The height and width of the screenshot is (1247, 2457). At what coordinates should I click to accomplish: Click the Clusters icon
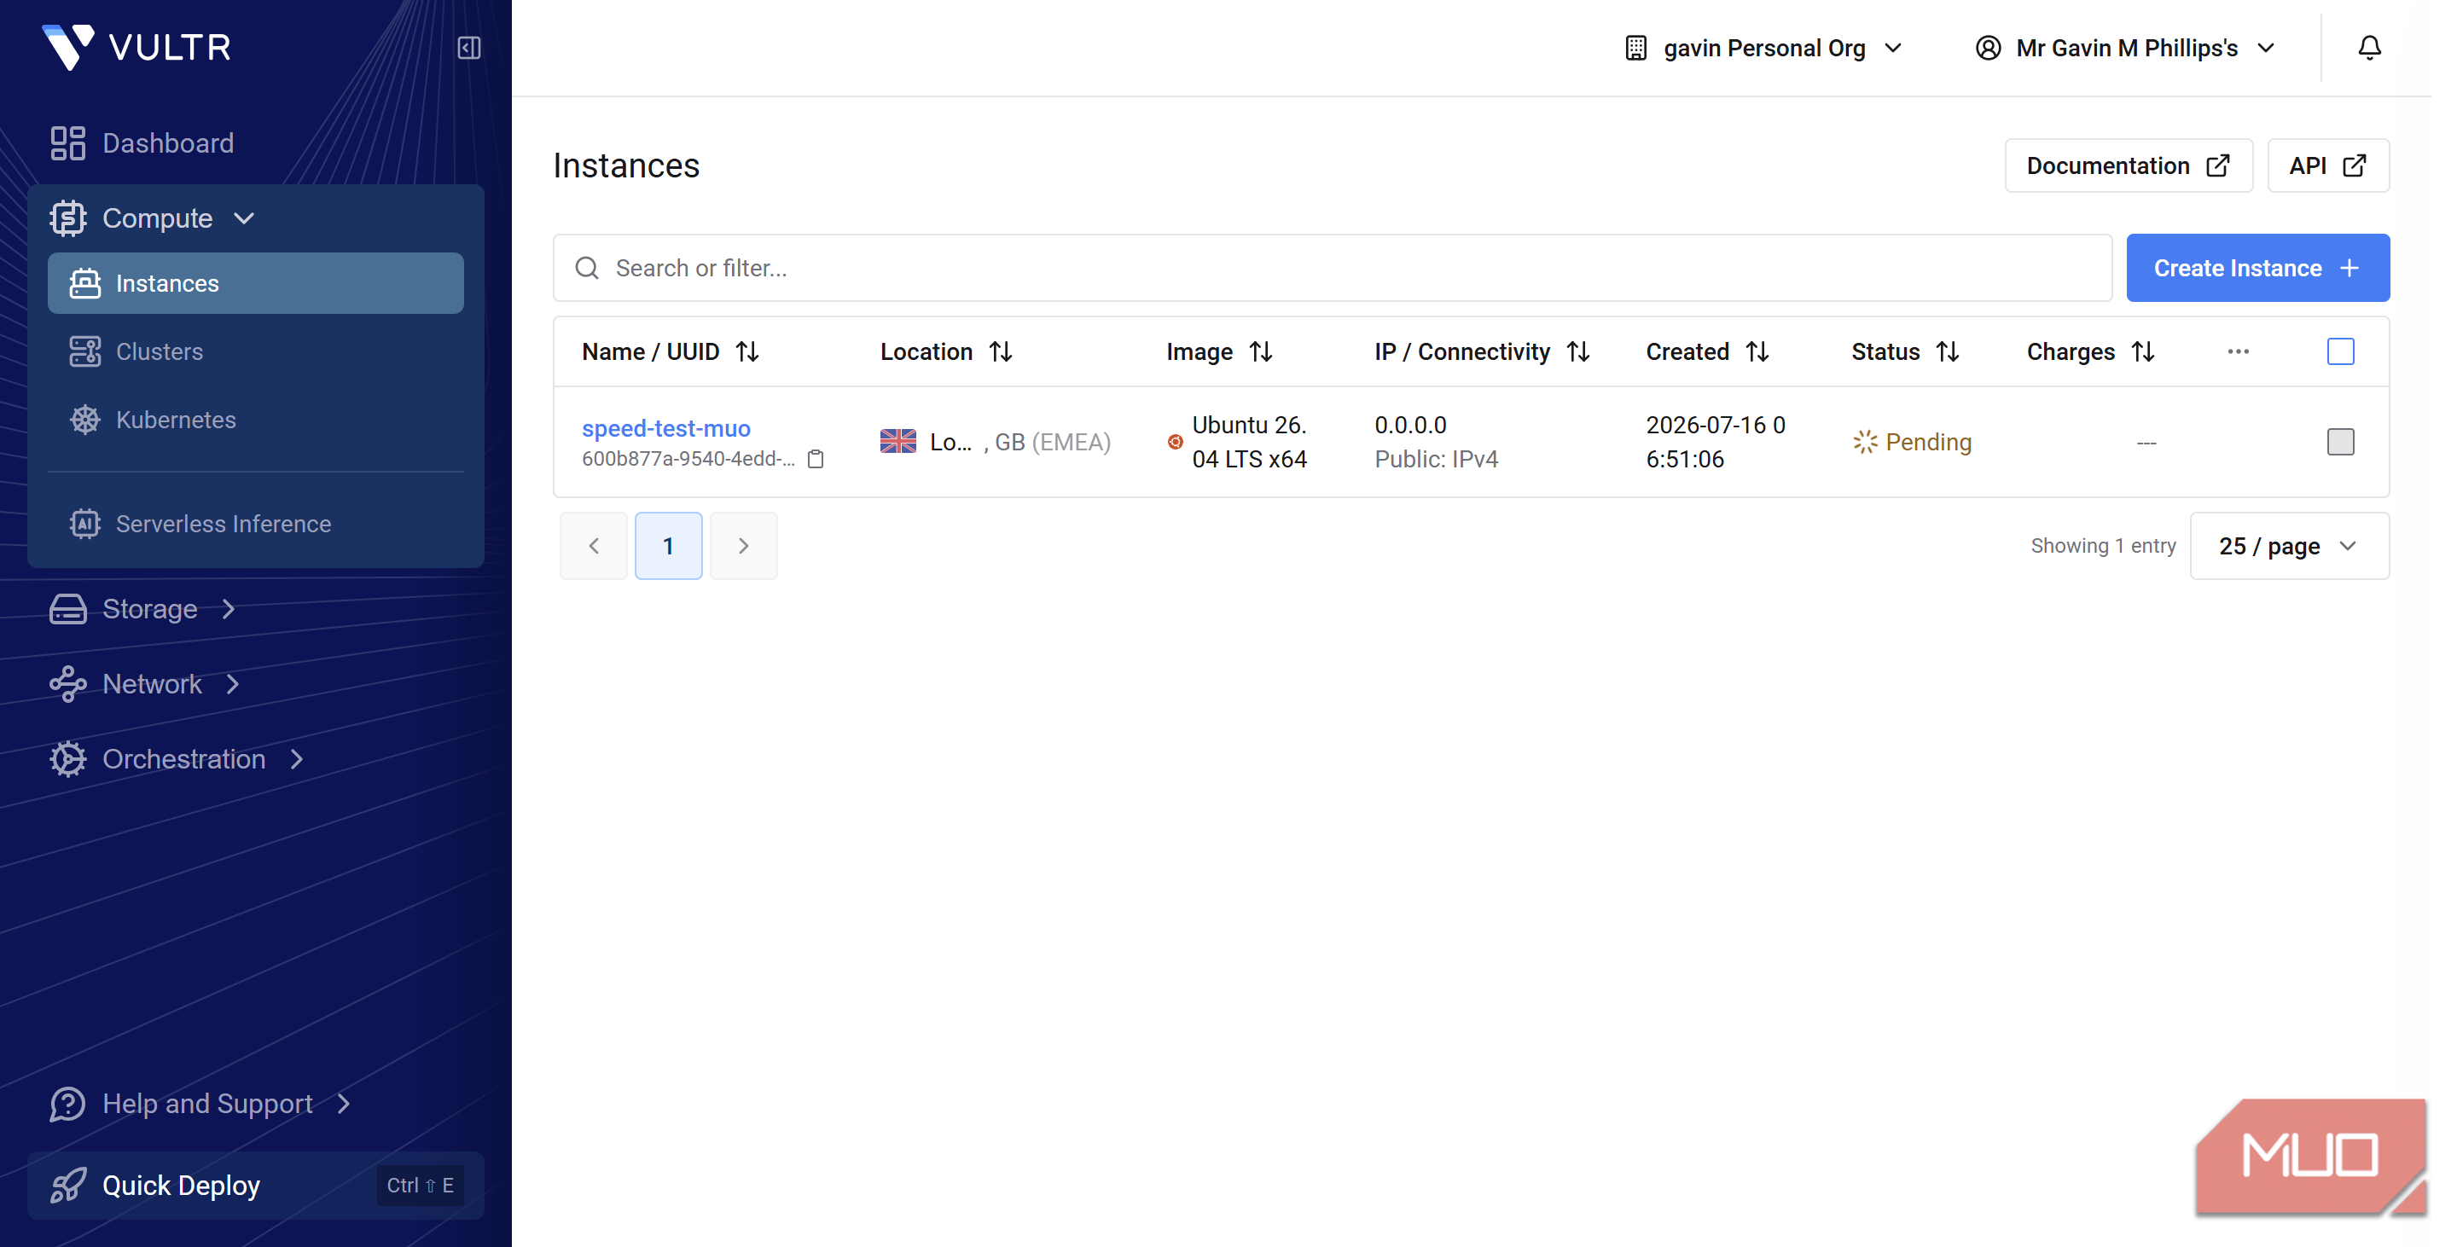coord(85,351)
